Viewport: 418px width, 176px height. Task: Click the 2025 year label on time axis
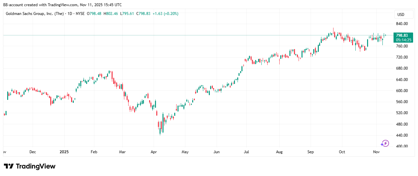point(64,152)
